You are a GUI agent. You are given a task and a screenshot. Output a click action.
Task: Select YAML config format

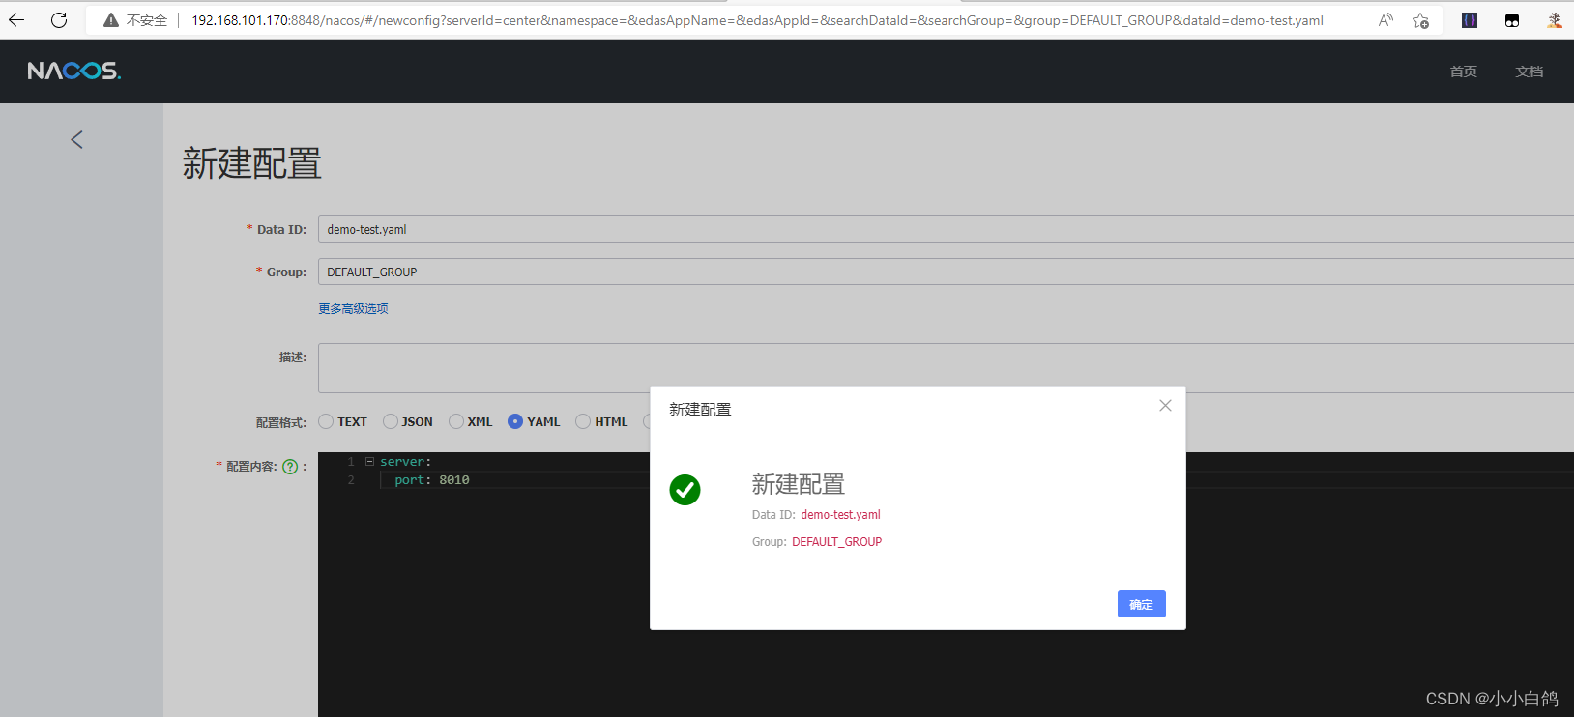515,421
